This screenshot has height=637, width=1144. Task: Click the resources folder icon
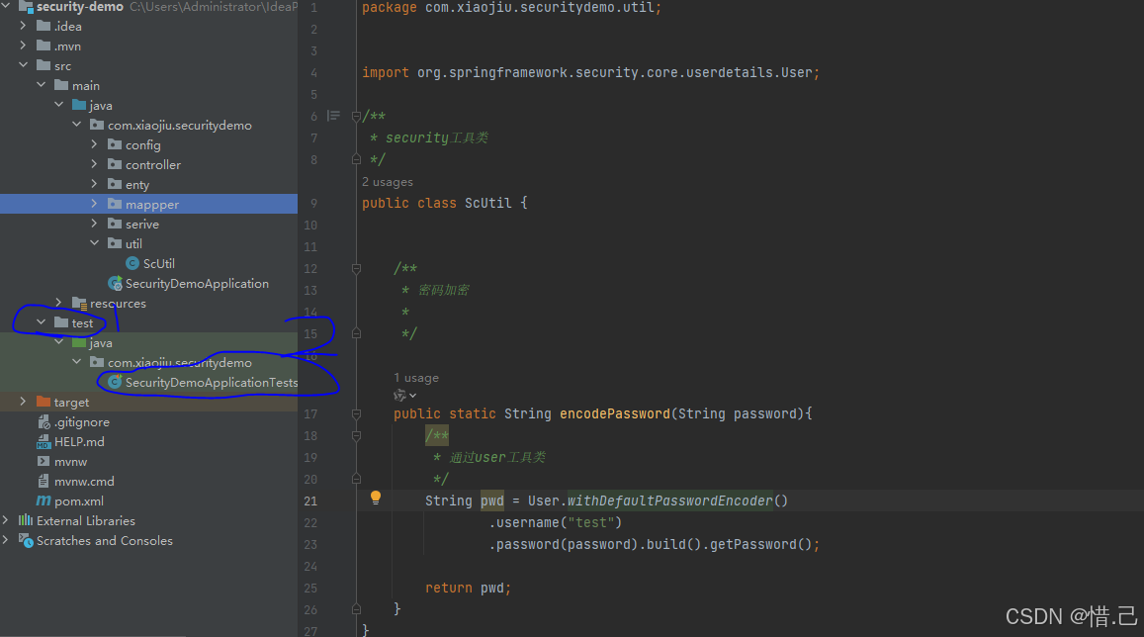79,303
